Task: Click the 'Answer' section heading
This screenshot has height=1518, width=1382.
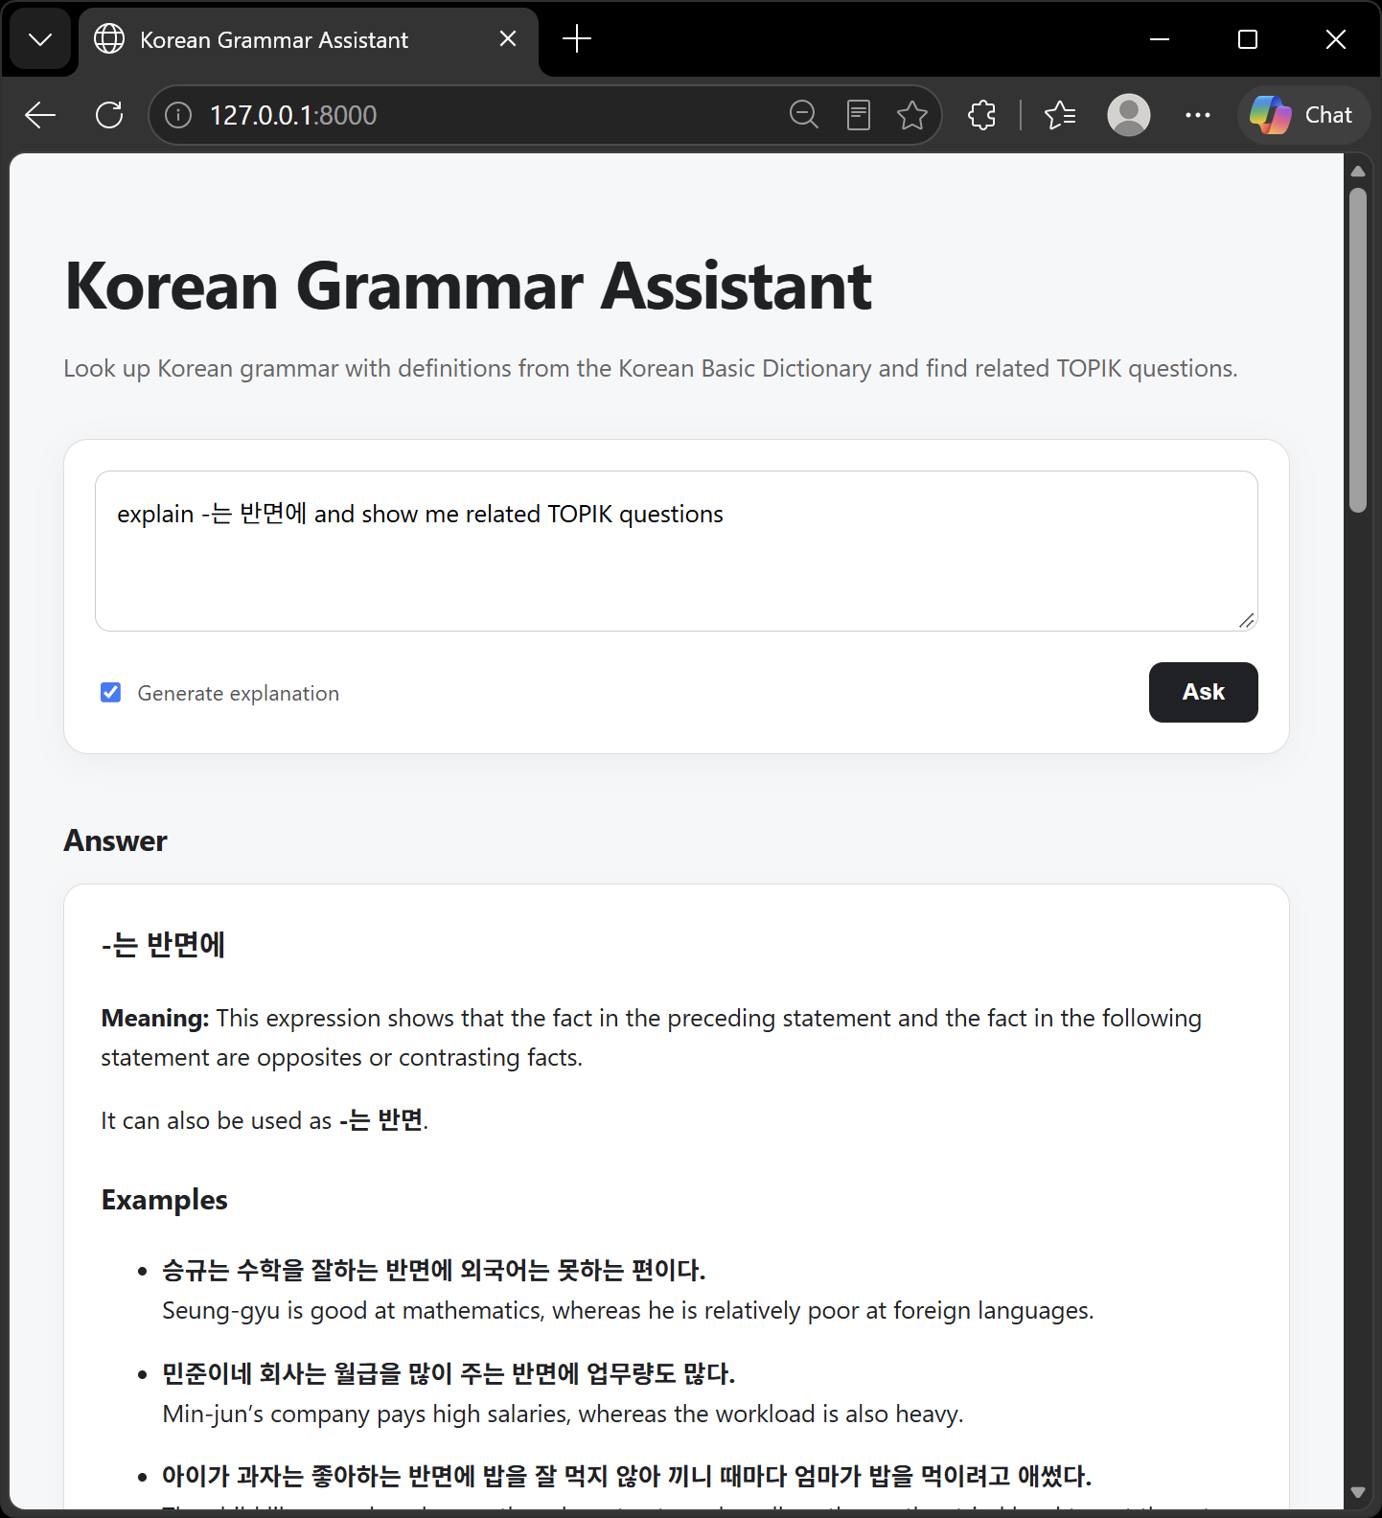Action: 115,841
